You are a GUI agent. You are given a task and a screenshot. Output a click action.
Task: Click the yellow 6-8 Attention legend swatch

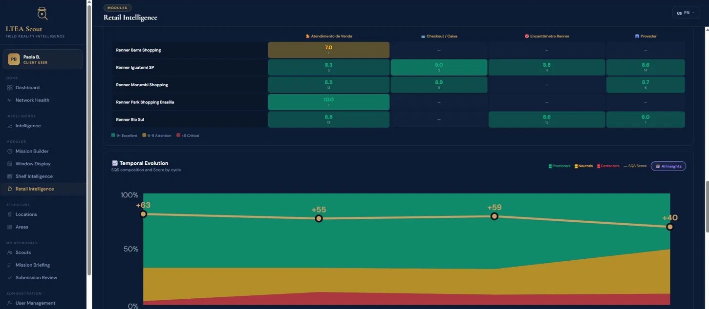coord(144,135)
